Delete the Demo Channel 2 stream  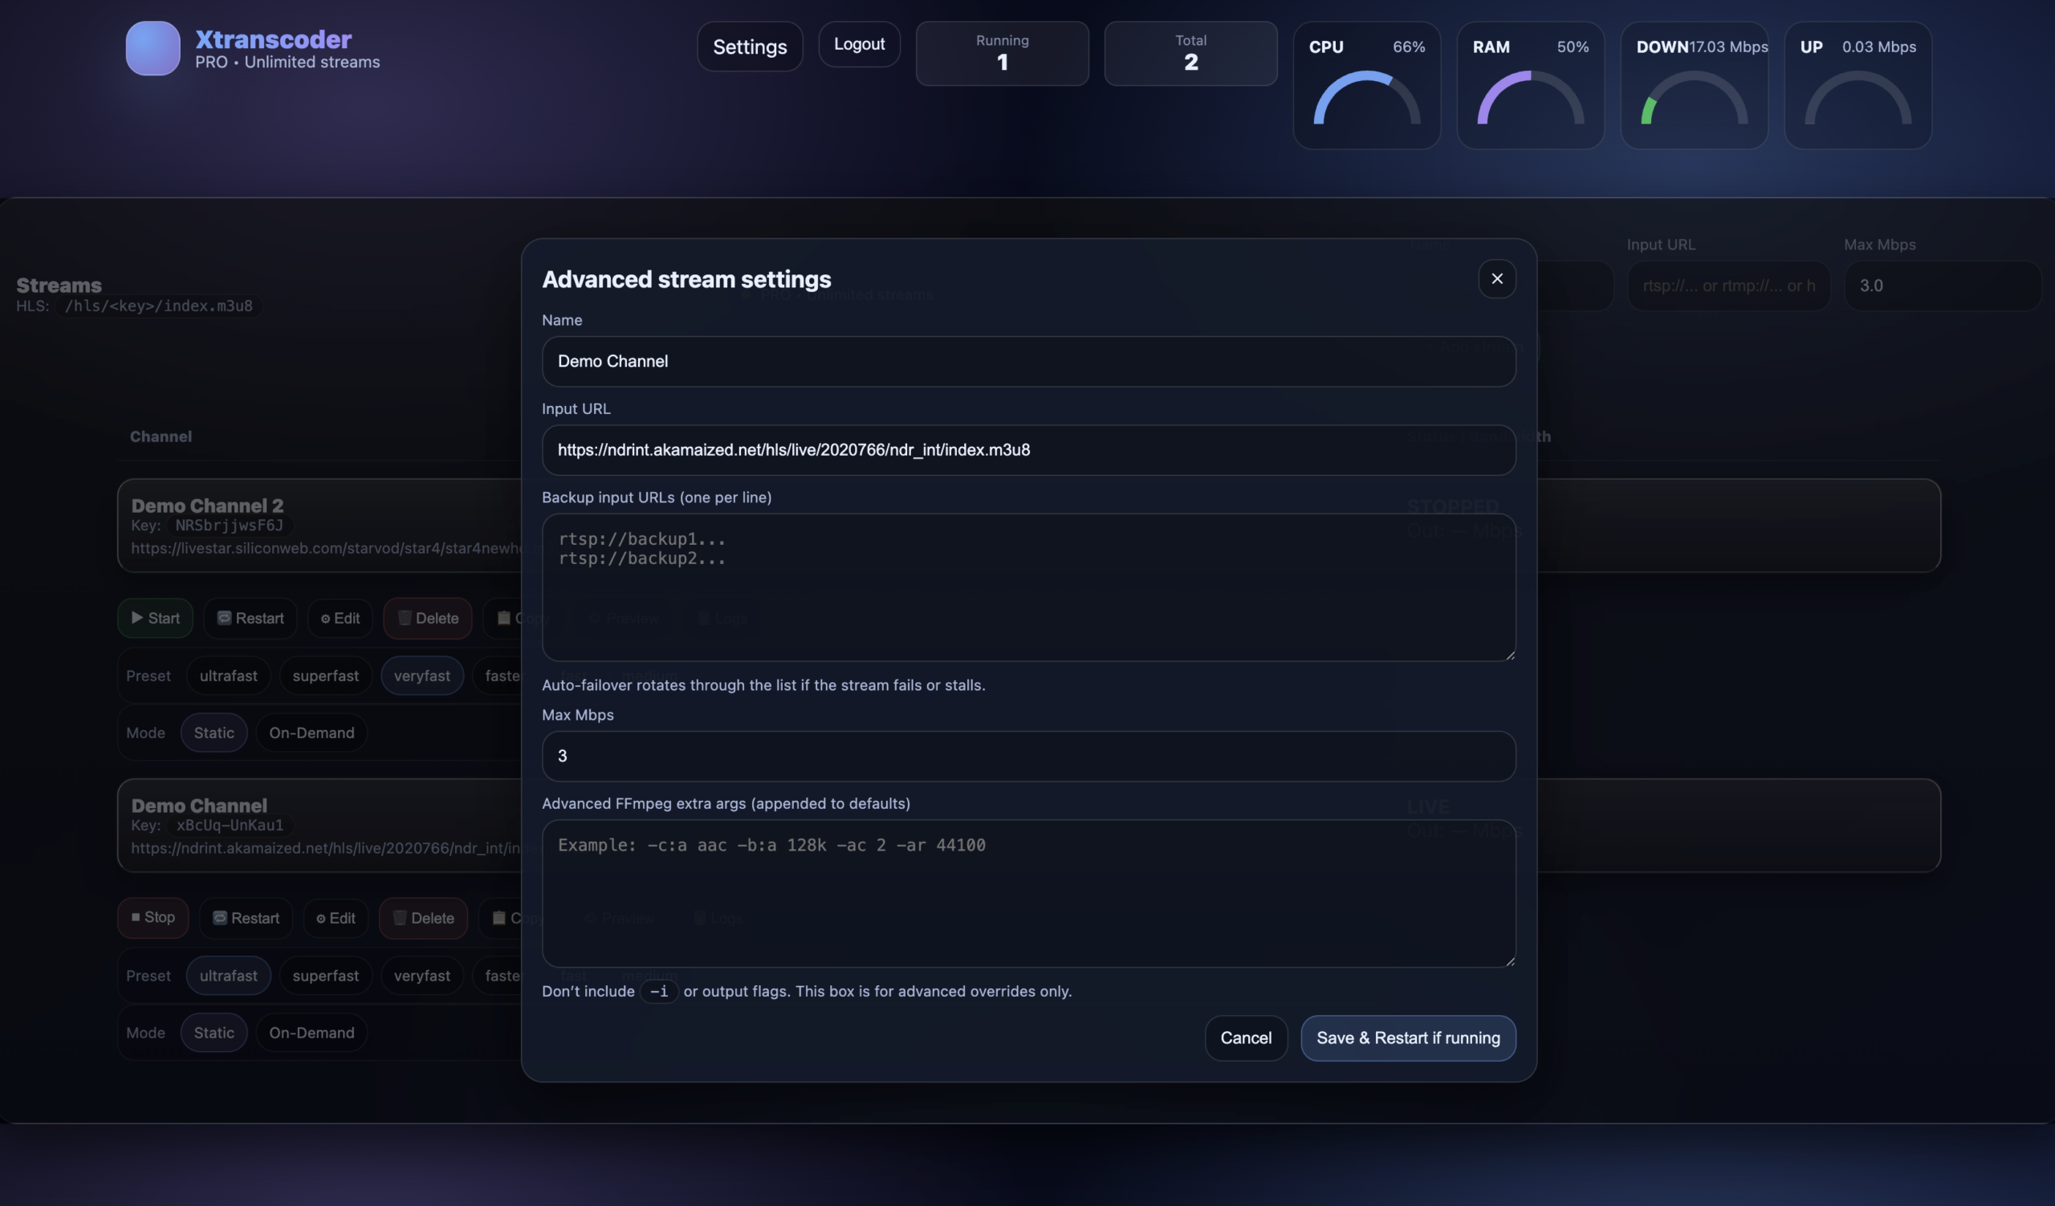427,618
